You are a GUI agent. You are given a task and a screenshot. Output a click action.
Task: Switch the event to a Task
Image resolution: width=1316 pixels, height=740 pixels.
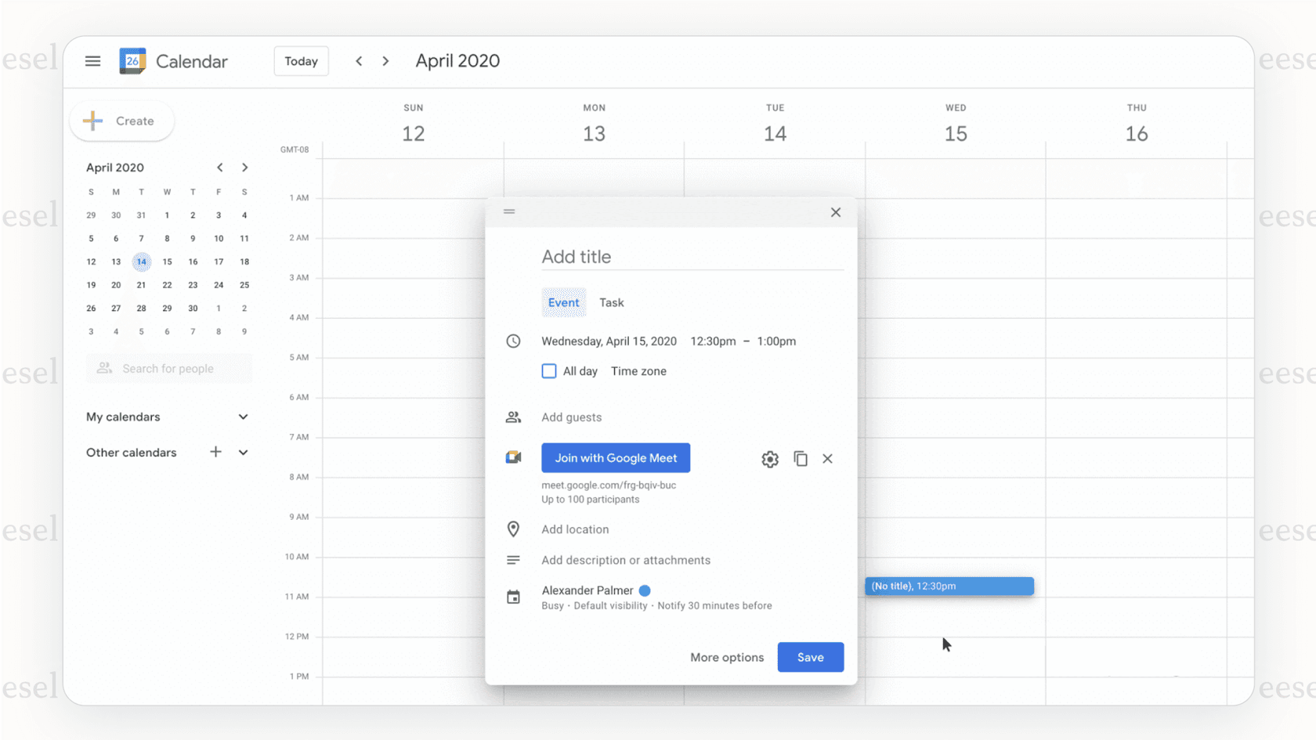coord(611,302)
